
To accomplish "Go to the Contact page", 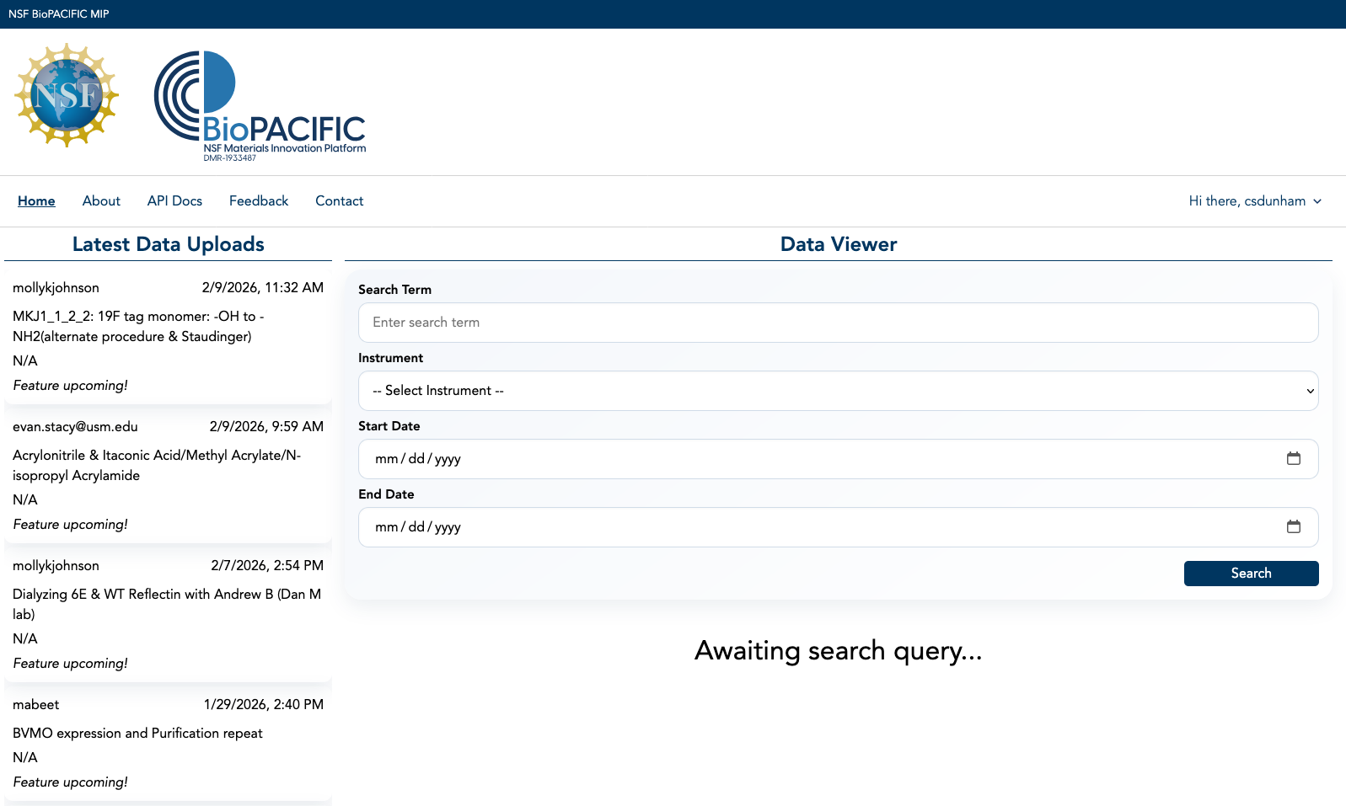I will click(339, 201).
